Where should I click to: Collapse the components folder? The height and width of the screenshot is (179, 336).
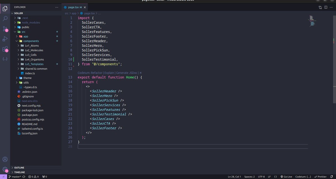(x=36, y=41)
